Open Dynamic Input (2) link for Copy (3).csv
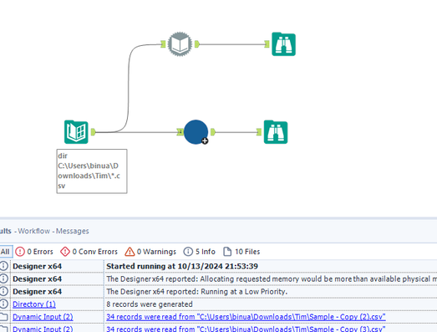Image resolution: width=437 pixels, height=332 pixels. click(43, 329)
